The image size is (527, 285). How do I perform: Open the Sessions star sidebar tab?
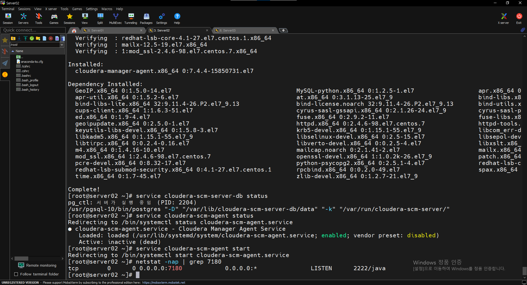click(x=5, y=40)
